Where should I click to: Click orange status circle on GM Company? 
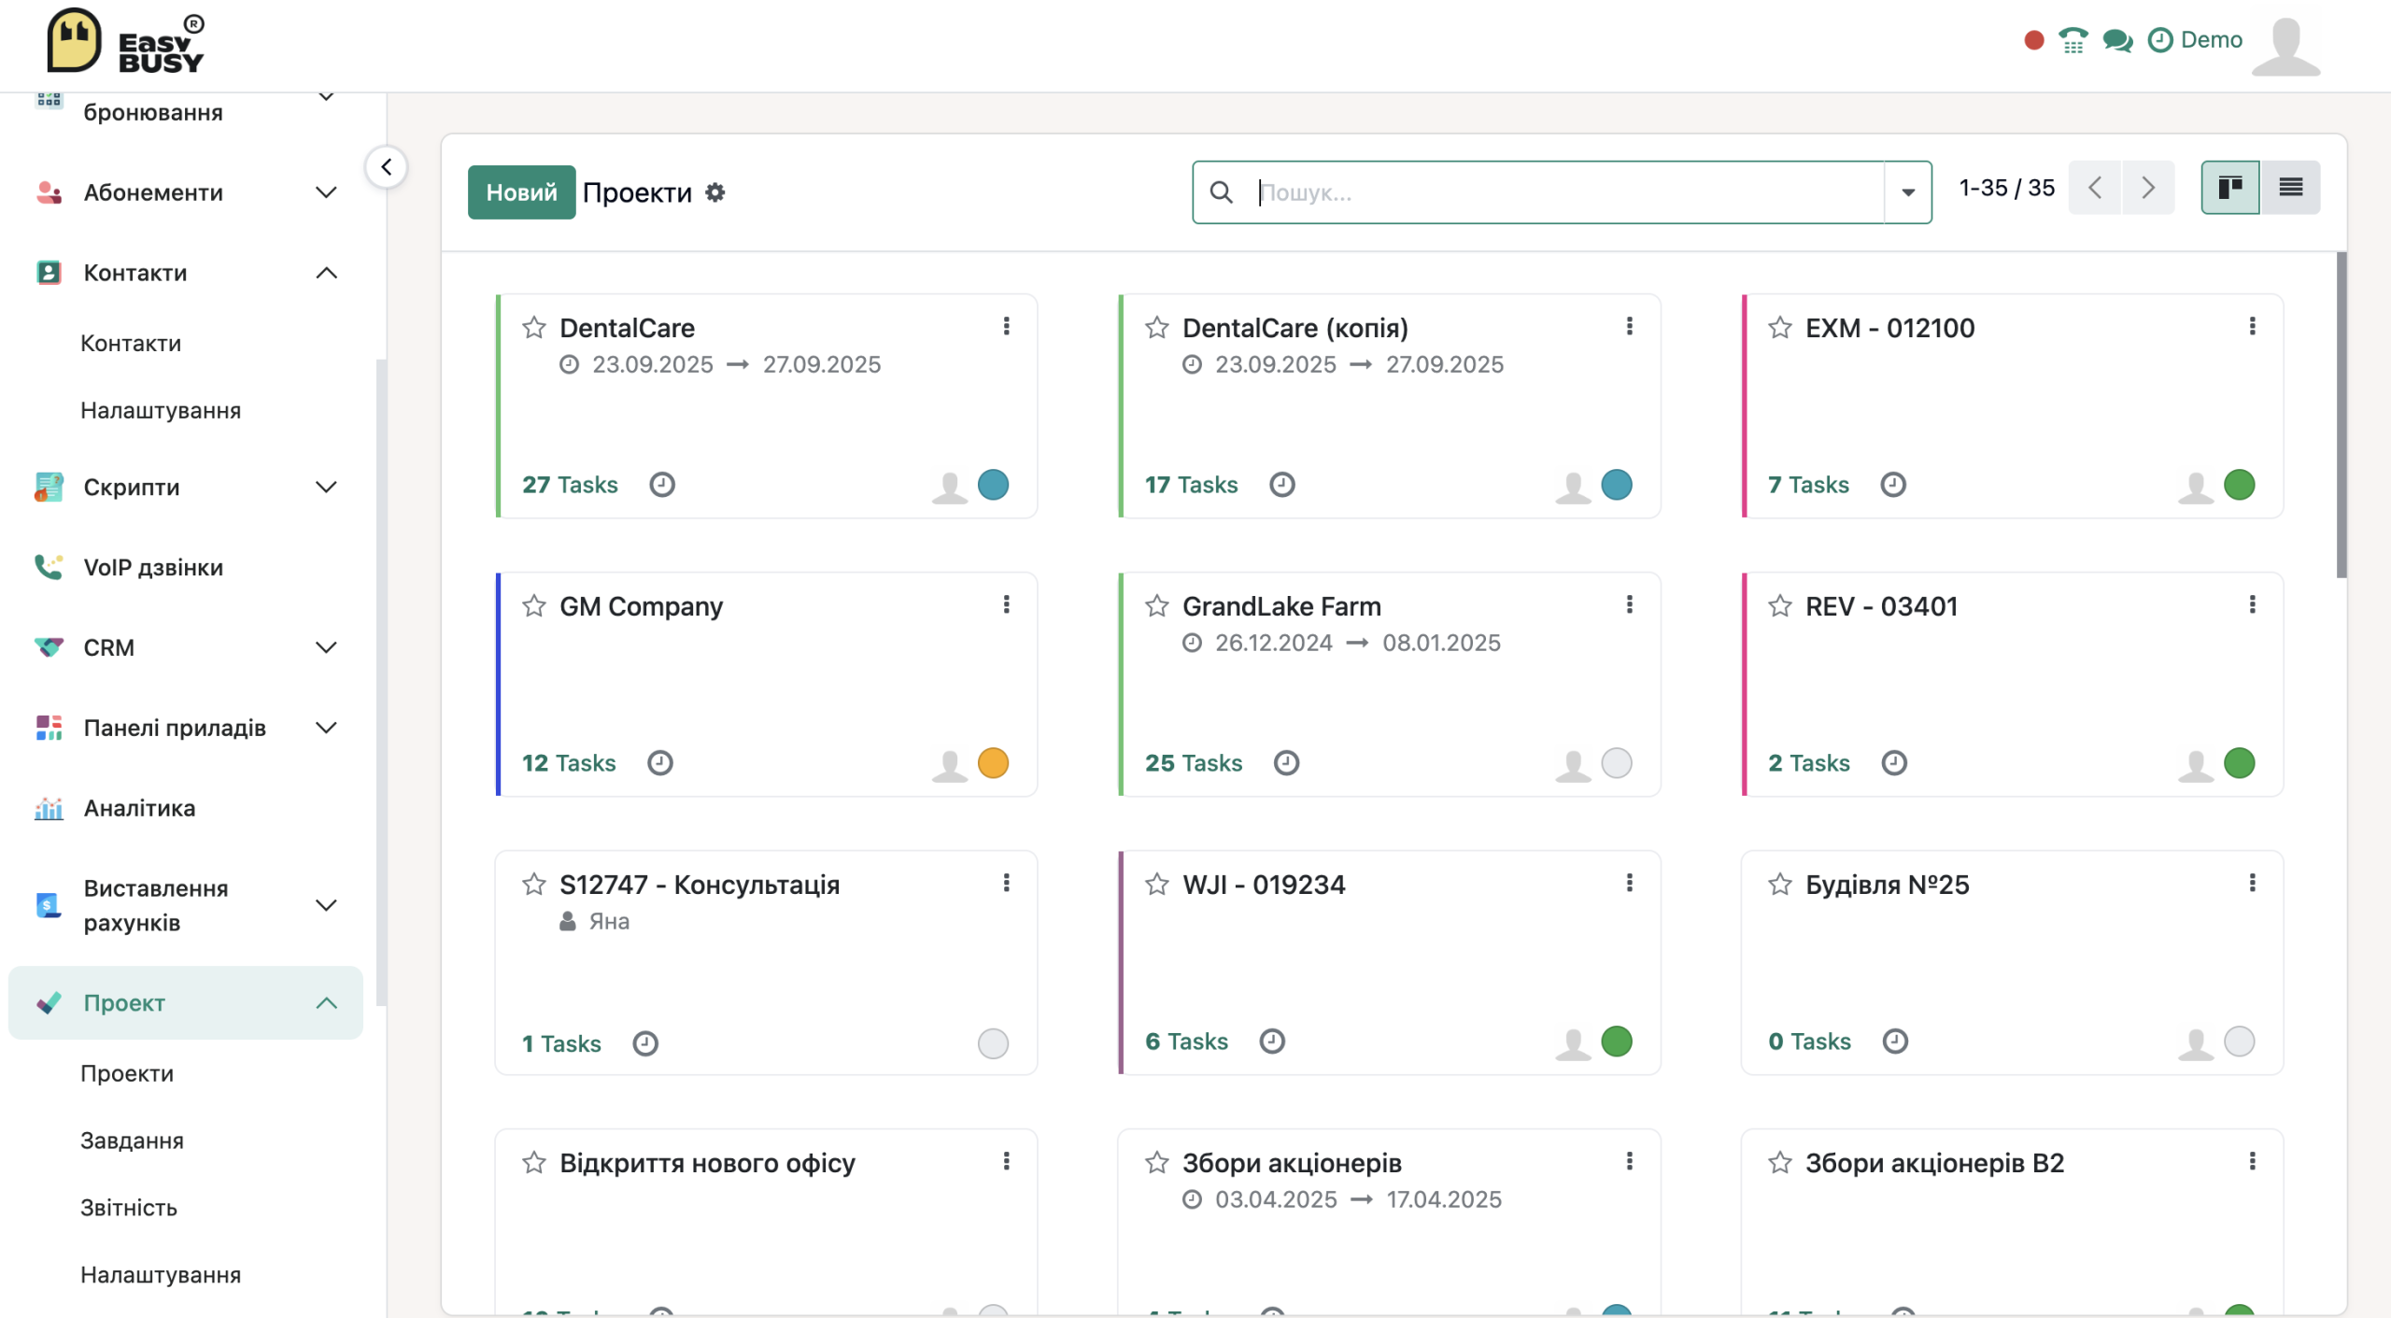(x=993, y=763)
